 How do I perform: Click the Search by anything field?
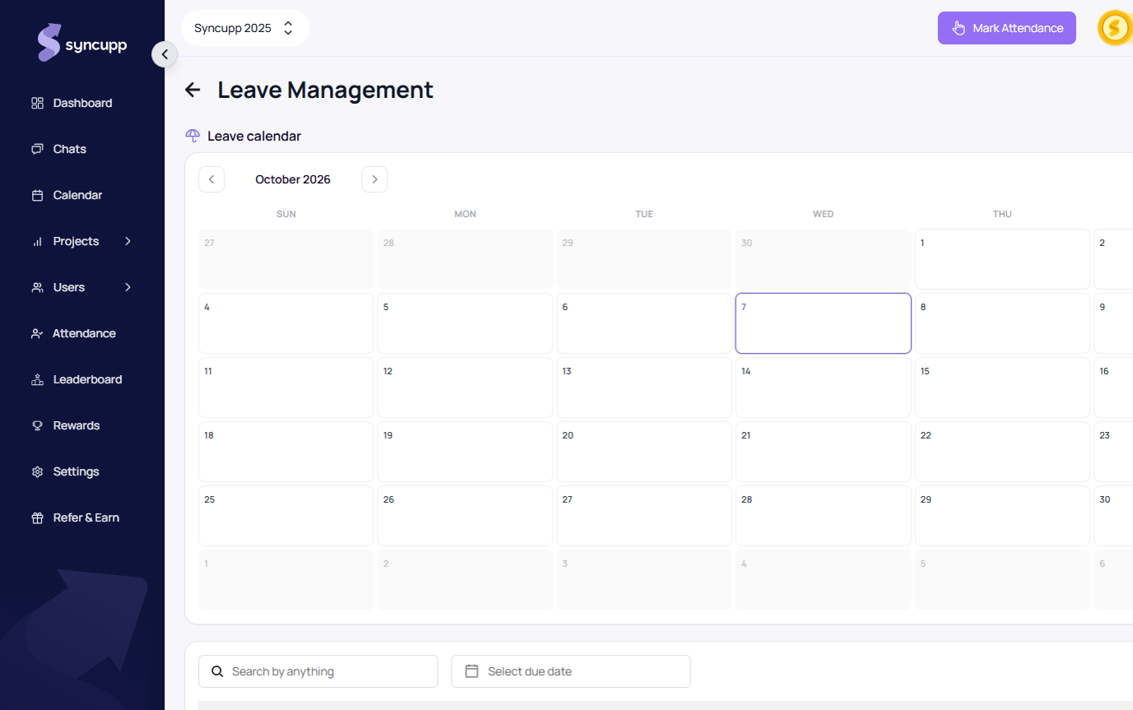tap(318, 671)
